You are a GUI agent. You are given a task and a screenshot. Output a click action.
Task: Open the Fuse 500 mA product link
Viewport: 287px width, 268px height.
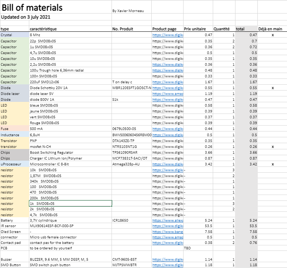pyautogui.click(x=167, y=129)
